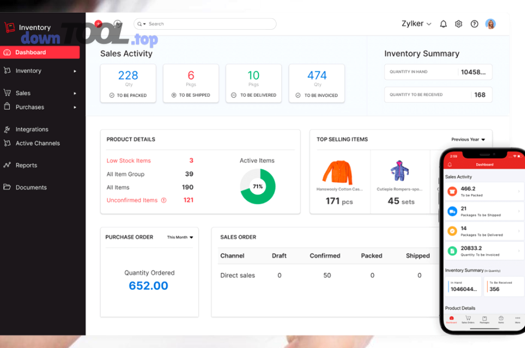Click the 652.00 quantity ordered value
Viewport: 525px width, 348px height.
pyautogui.click(x=148, y=286)
